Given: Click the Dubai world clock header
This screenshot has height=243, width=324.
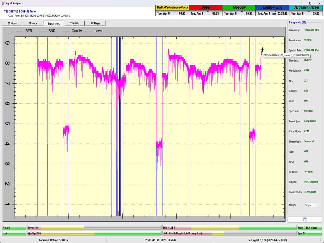Looking at the screenshot, I should (205, 8).
